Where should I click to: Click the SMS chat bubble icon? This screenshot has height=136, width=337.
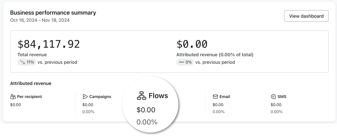[273, 97]
